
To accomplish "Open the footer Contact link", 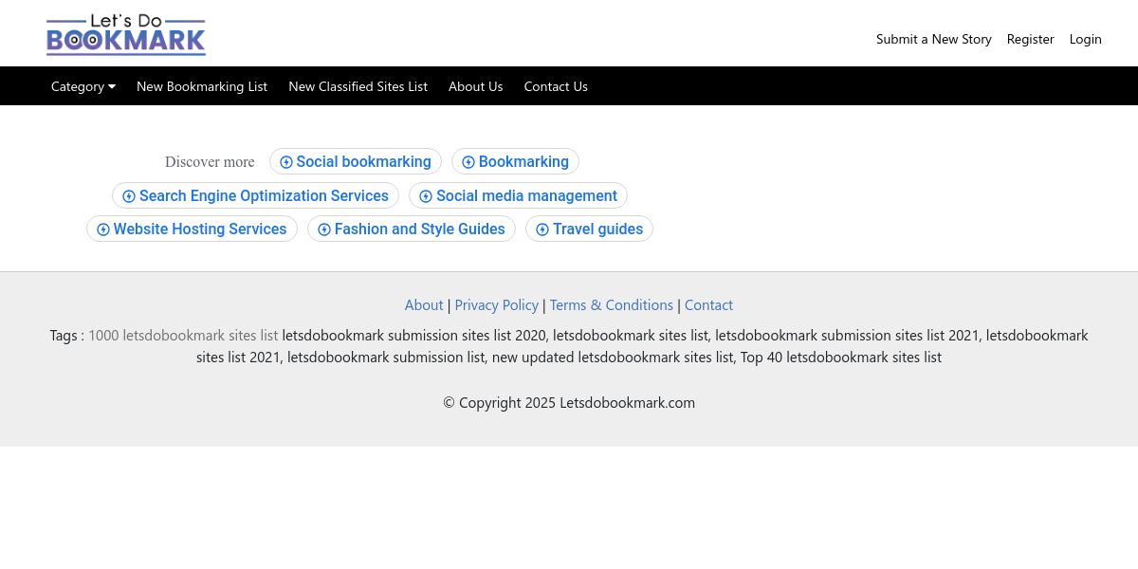I will (708, 305).
